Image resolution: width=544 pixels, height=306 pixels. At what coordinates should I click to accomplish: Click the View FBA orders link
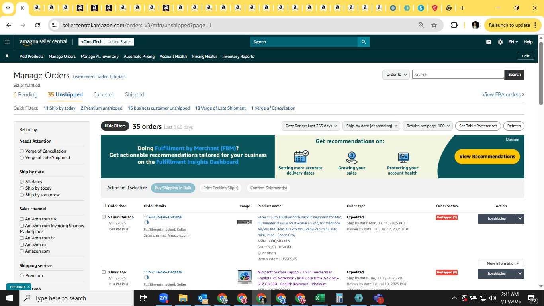pyautogui.click(x=503, y=94)
